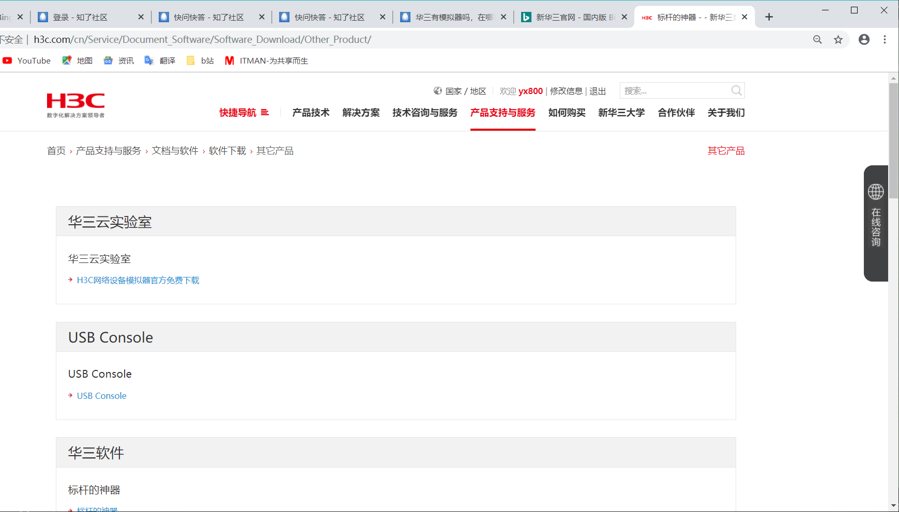Open the 解决方案 navigation menu
899x512 pixels.
click(x=361, y=113)
